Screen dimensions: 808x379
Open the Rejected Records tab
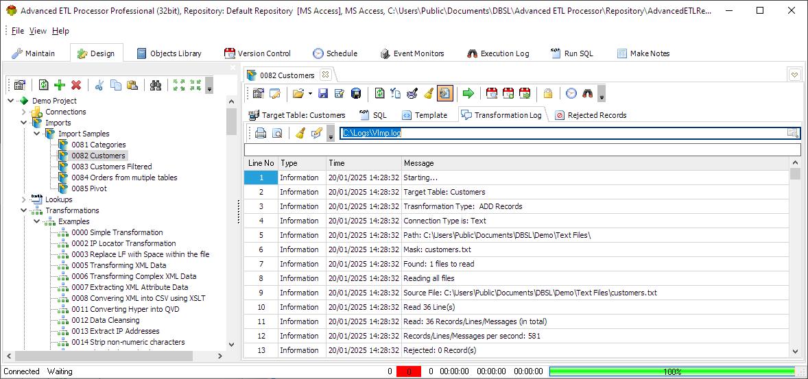[x=591, y=115]
